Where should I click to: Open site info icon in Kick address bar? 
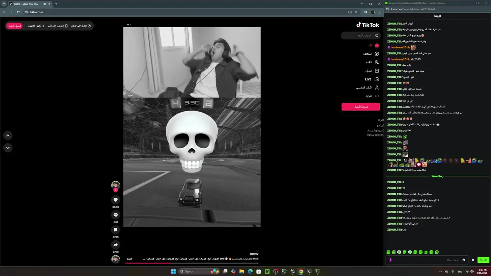coord(387,9)
